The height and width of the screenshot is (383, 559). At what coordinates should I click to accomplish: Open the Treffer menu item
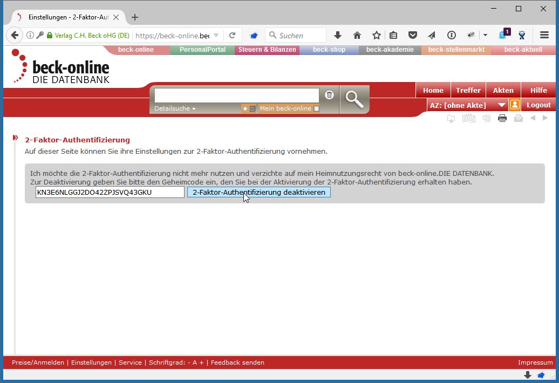468,91
